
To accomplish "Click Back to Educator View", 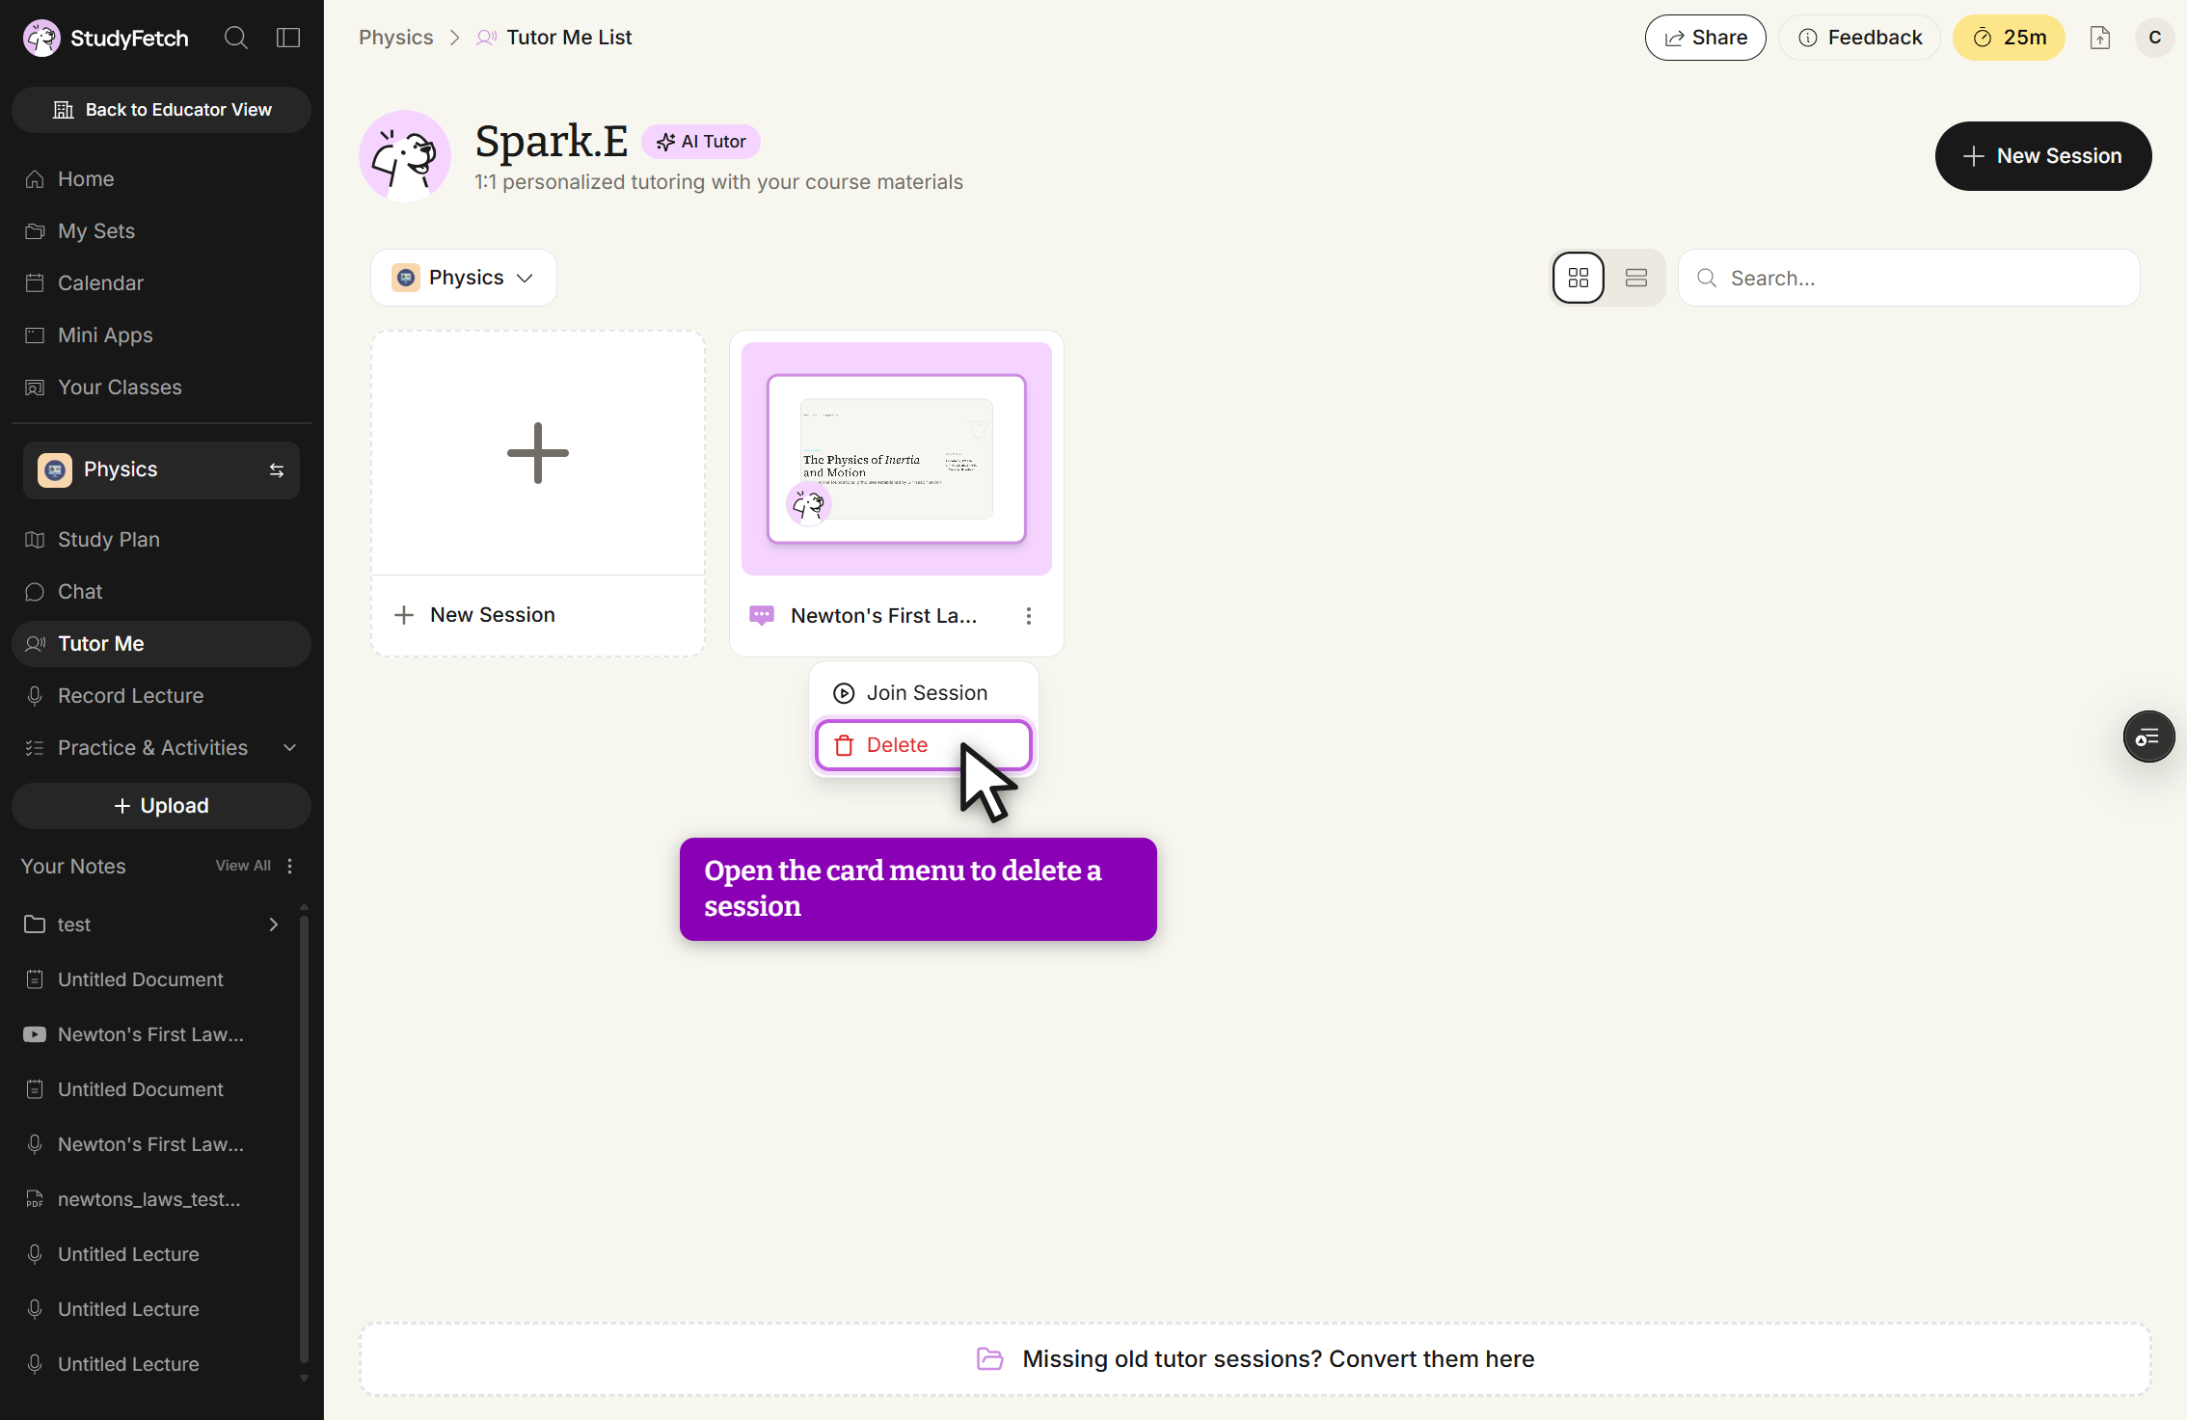I will coord(161,110).
